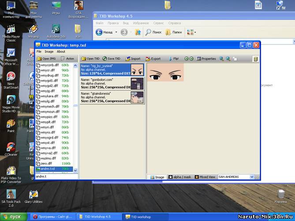
Task: Zoom in with the first magnifier icon
Action: 221,59
